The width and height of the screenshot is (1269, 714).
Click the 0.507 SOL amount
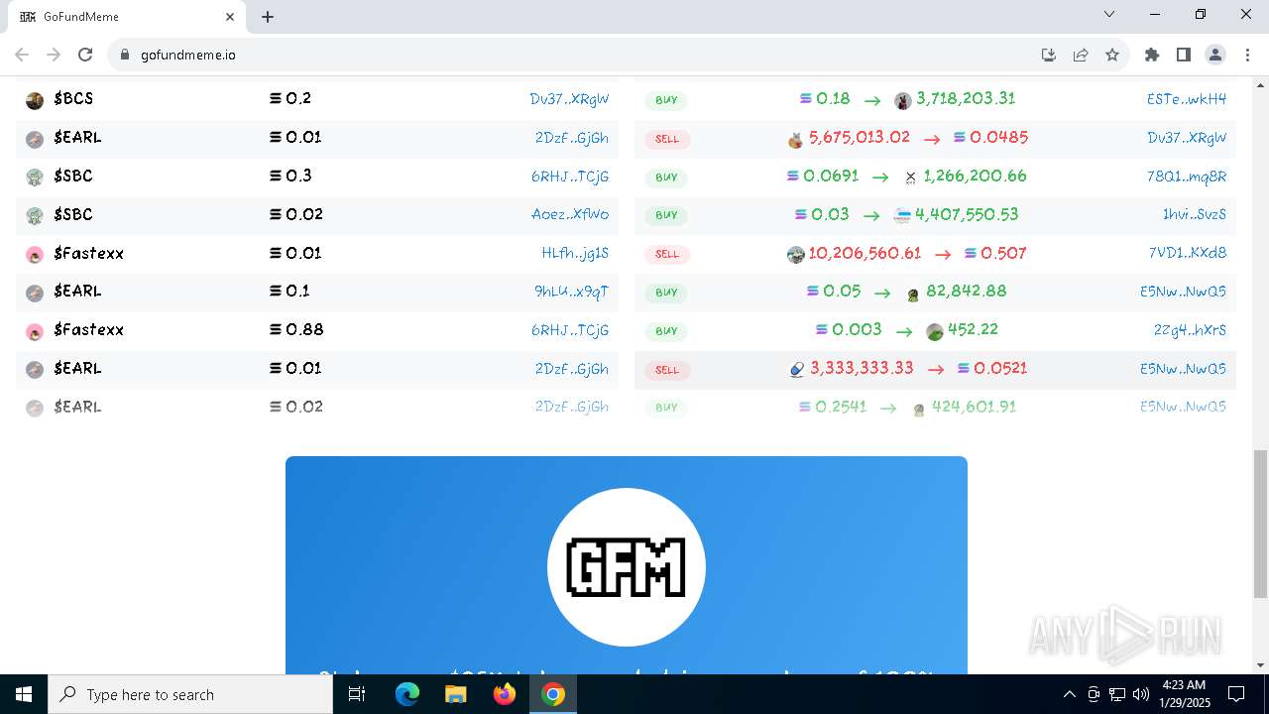1002,253
